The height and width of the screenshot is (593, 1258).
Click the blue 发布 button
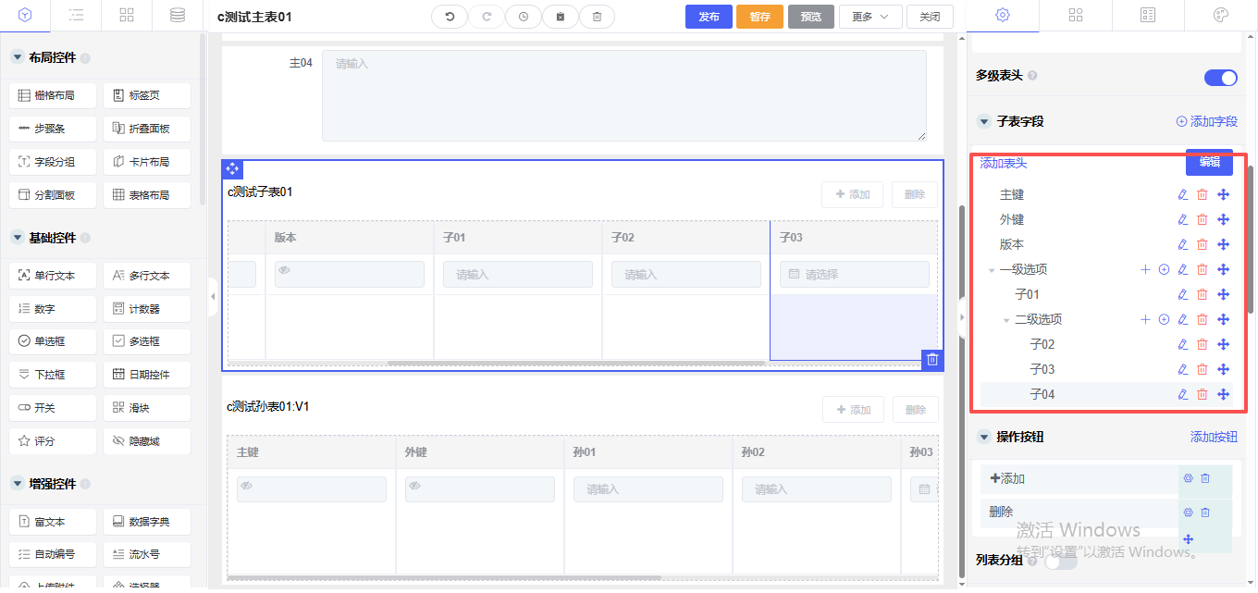tap(709, 17)
